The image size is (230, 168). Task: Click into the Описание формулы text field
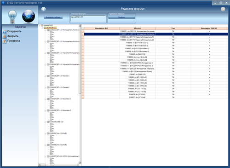(x=88, y=18)
